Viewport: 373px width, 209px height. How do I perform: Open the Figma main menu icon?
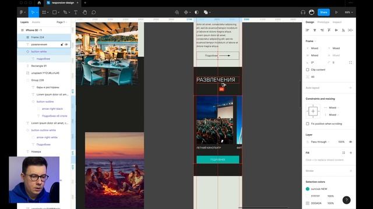click(x=22, y=12)
